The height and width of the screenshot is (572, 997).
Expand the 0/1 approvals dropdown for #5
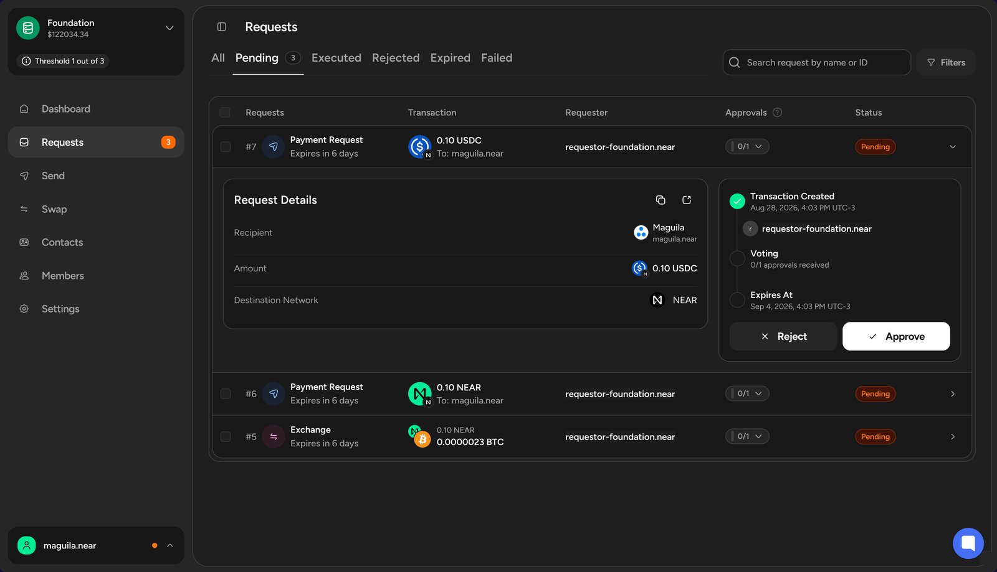coord(747,436)
